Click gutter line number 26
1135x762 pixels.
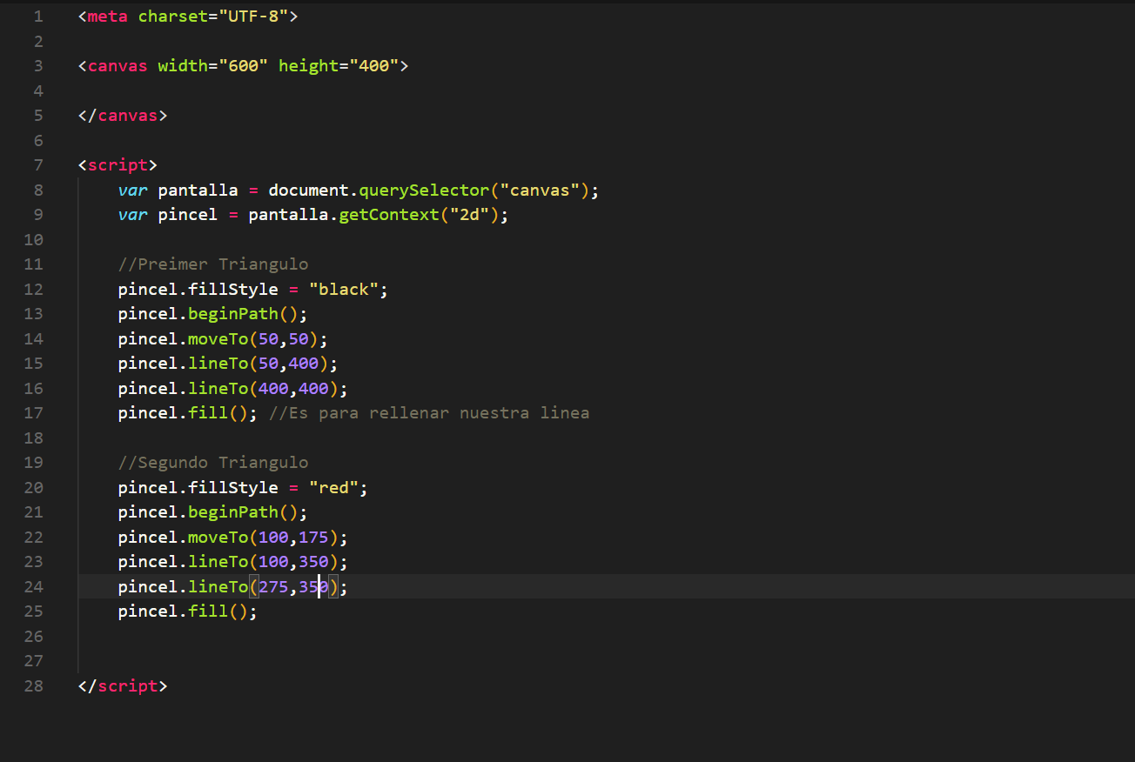click(33, 636)
